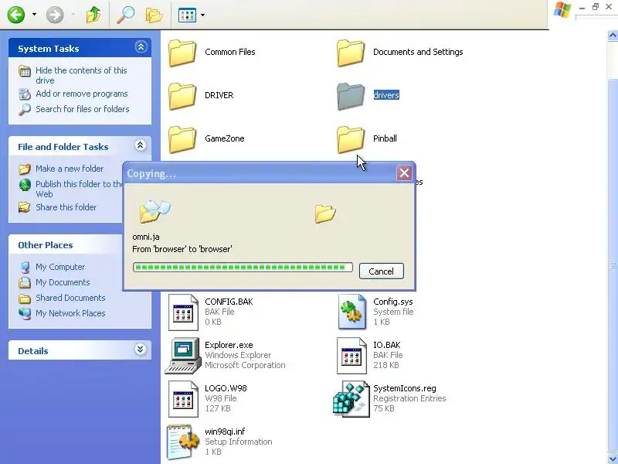Select the Common Files folder icon
The height and width of the screenshot is (464, 618).
pos(182,53)
